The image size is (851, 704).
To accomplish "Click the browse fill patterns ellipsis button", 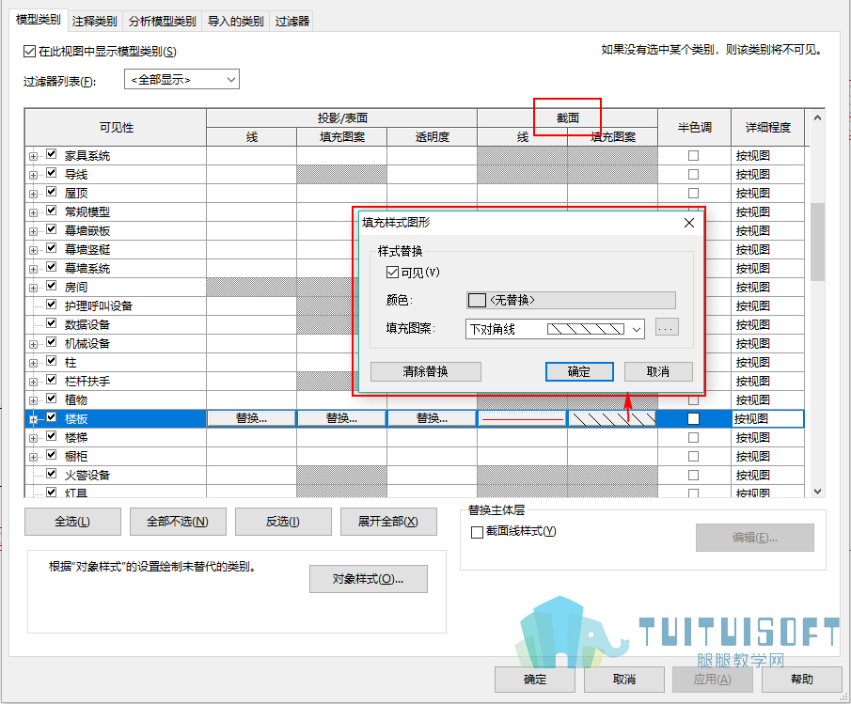I will click(667, 328).
